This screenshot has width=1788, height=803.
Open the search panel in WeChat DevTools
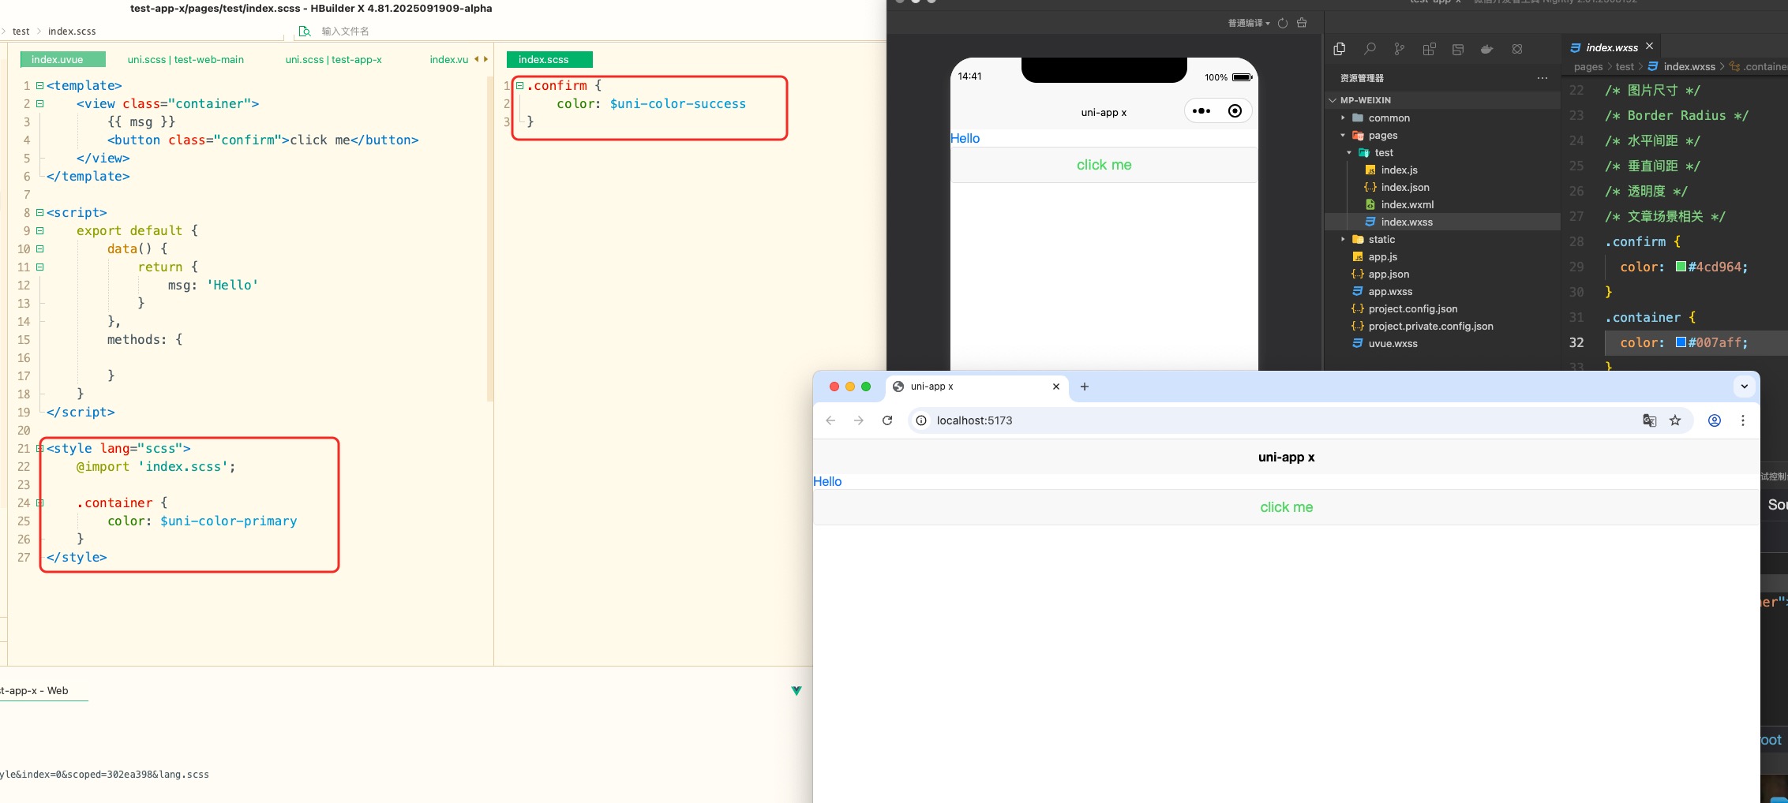tap(1370, 49)
